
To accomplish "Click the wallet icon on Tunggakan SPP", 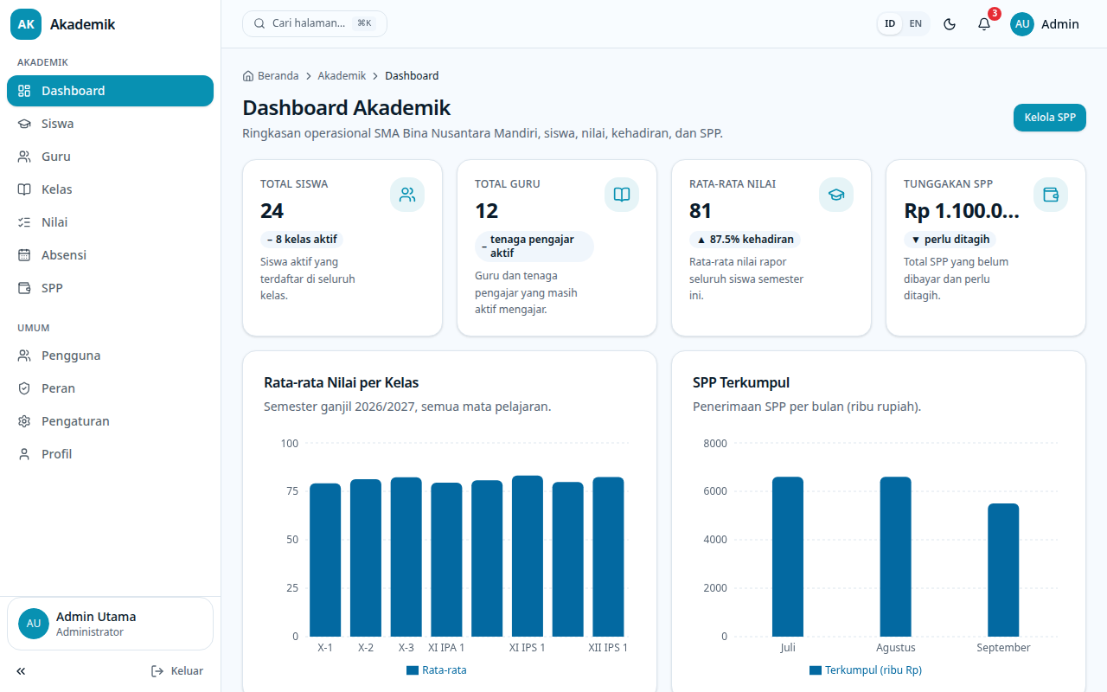I will [1051, 195].
